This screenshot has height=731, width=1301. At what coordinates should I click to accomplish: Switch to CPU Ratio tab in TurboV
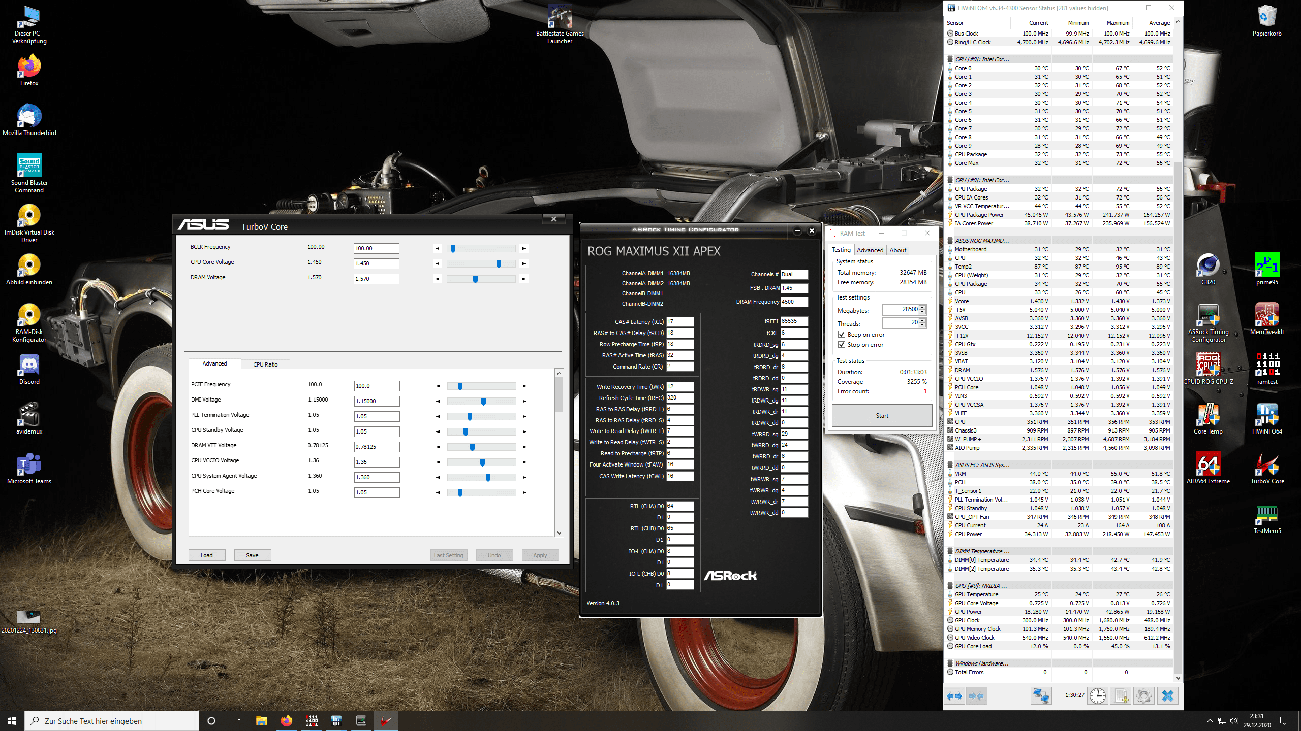(x=265, y=364)
